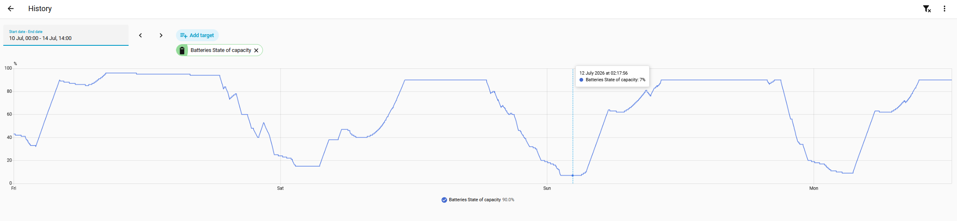Click the 7% data point on the graph
Image resolution: width=957 pixels, height=221 pixels.
572,176
